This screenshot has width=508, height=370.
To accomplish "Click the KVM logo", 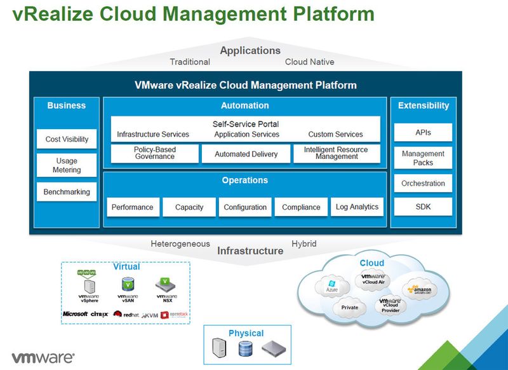I will coord(150,315).
